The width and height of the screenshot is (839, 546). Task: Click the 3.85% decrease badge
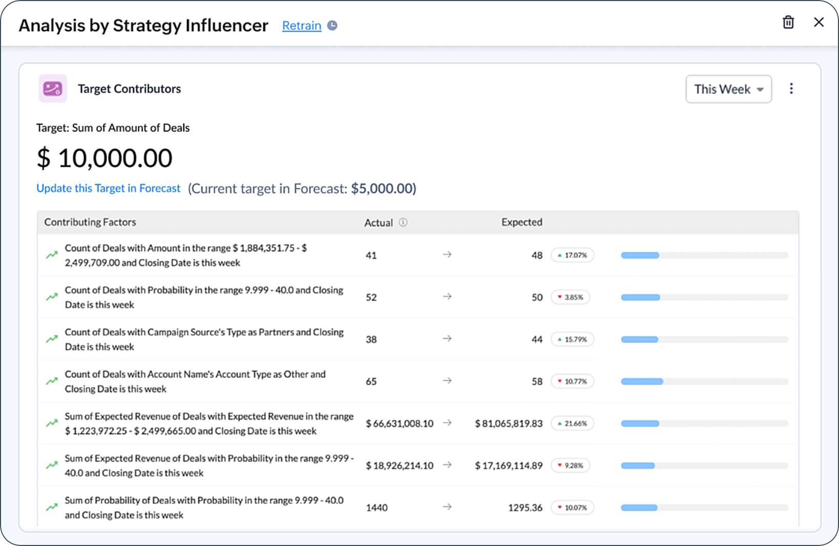pos(570,297)
